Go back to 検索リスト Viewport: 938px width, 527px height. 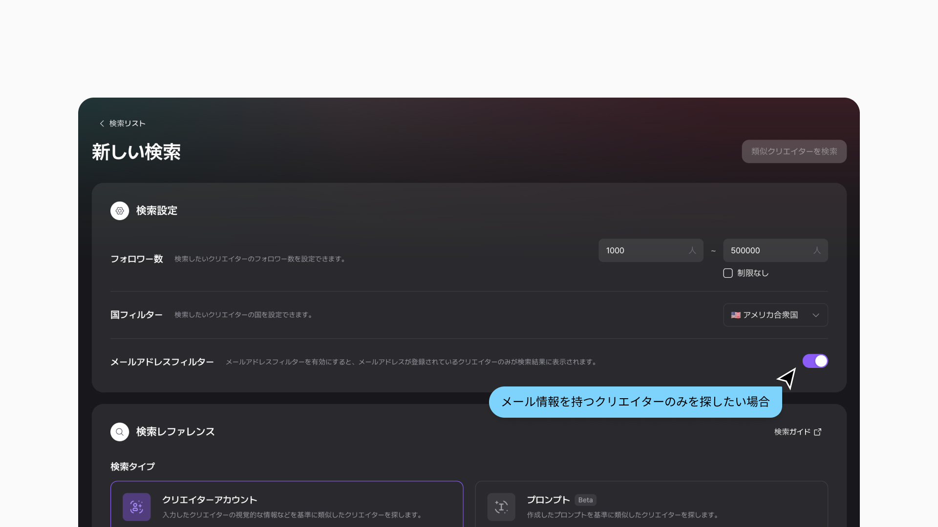click(x=127, y=123)
